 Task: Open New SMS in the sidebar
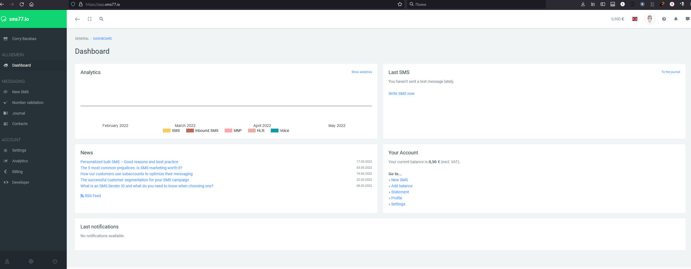(x=20, y=92)
